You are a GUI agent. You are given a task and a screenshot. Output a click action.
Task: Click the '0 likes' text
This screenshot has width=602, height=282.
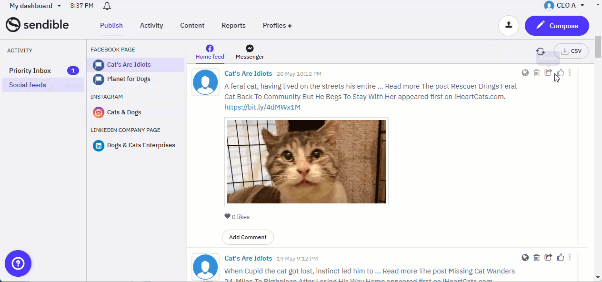pyautogui.click(x=241, y=217)
